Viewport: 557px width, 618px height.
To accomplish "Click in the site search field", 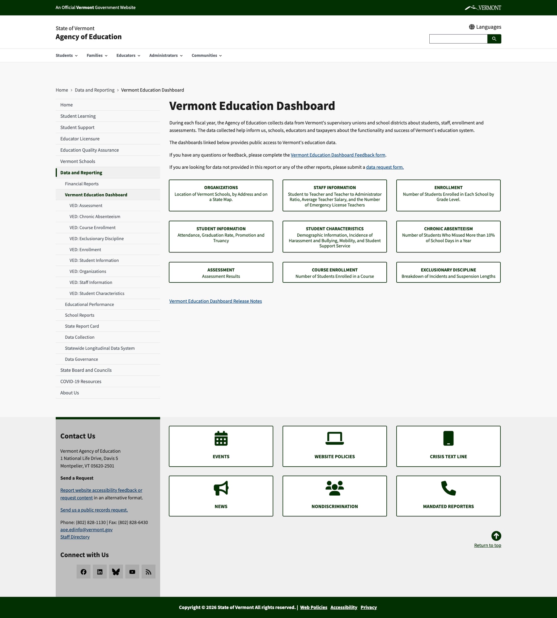I will (x=458, y=39).
